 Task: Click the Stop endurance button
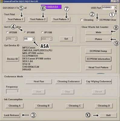[x=67, y=92]
